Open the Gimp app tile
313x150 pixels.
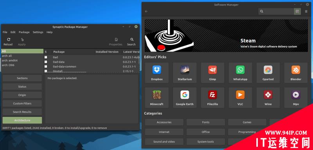pyautogui.click(x=212, y=72)
